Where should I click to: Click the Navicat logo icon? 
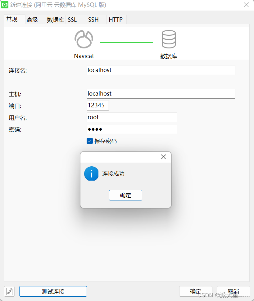84,39
